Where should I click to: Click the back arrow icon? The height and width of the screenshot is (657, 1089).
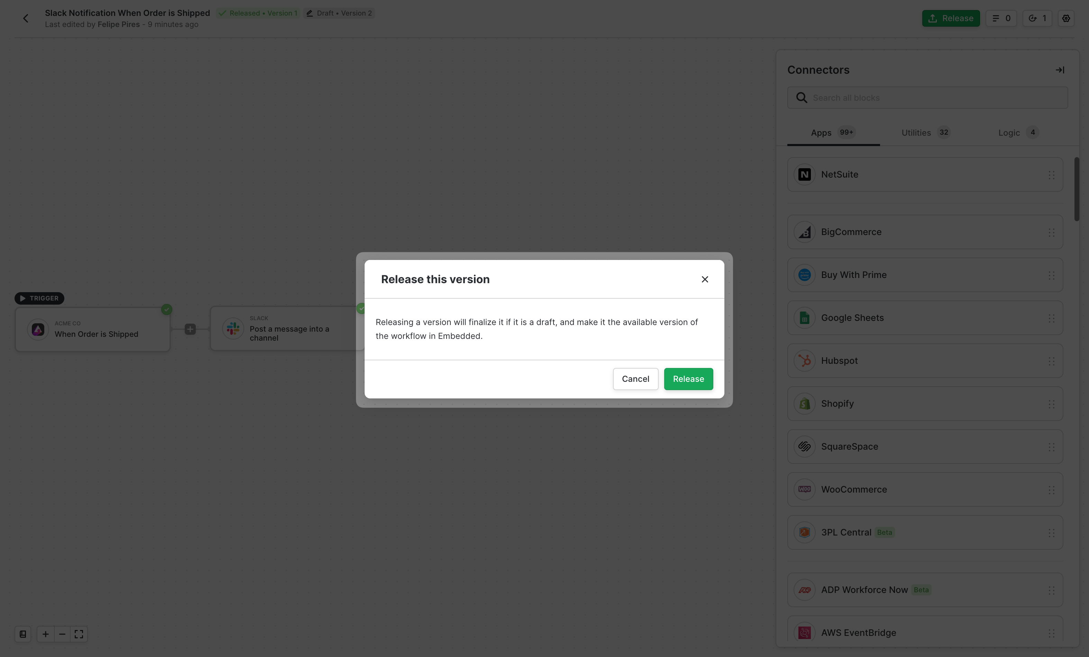pyautogui.click(x=26, y=18)
